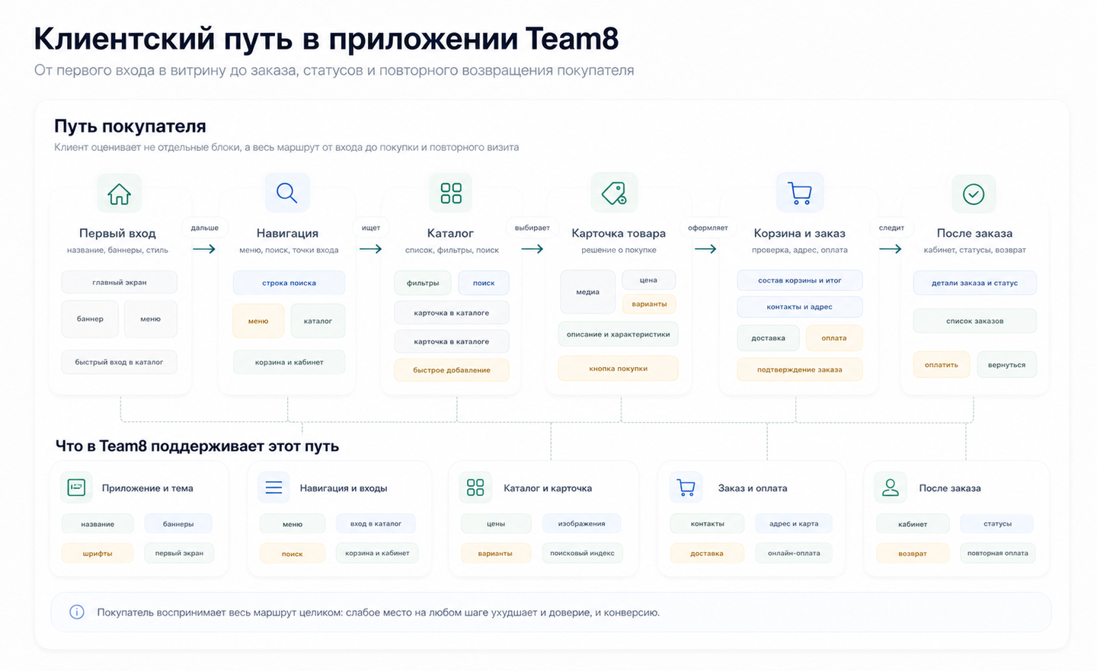Image resolution: width=1097 pixels, height=671 pixels.
Task: Click the 'цена' chip
Action: 649,280
